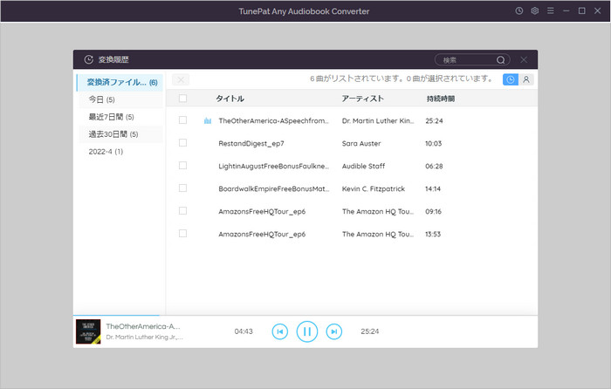Select AmazonsFreeHQTour_ep6 title with duration 09:16

pos(262,211)
